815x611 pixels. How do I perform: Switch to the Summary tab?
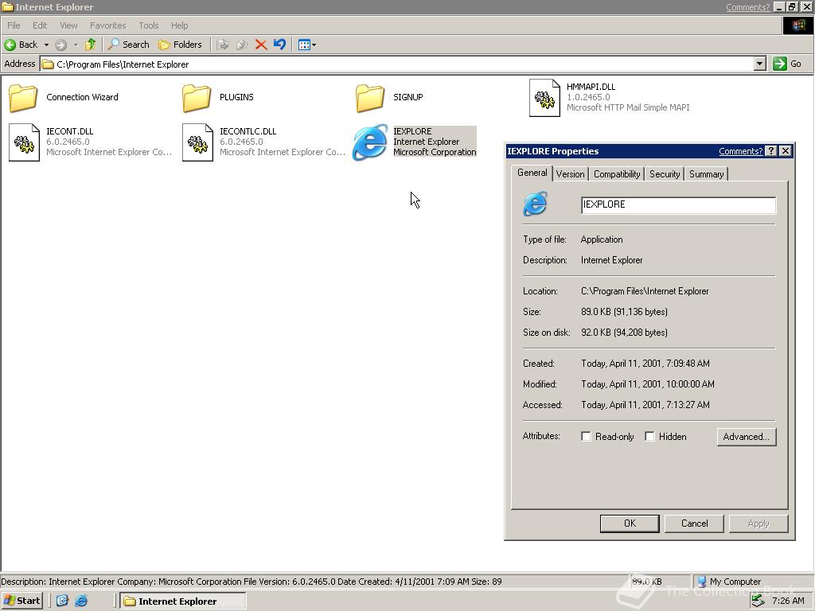(707, 174)
